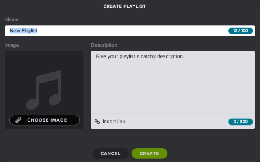Image resolution: width=260 pixels, height=162 pixels.
Task: Click the Insert link toolbar row
Action: 173,122
